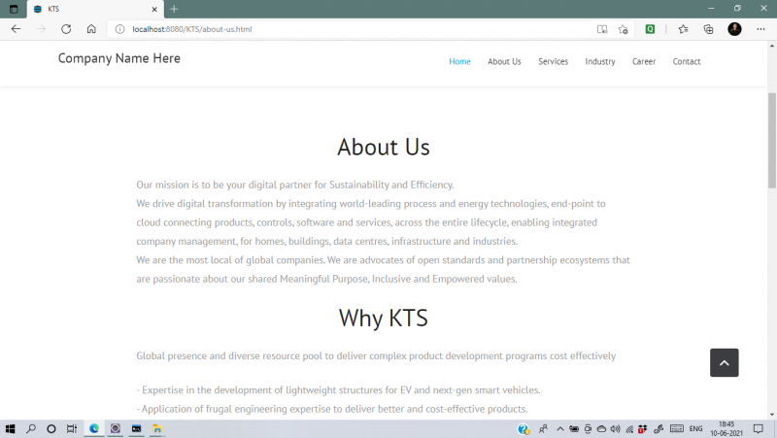
Task: Open immersive reader from address bar
Action: tap(602, 29)
